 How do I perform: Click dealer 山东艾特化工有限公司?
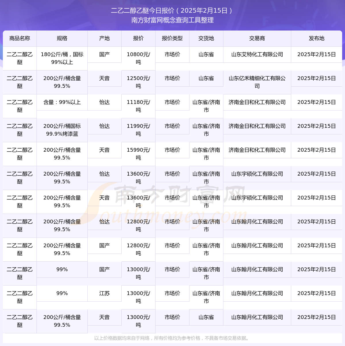click(257, 54)
